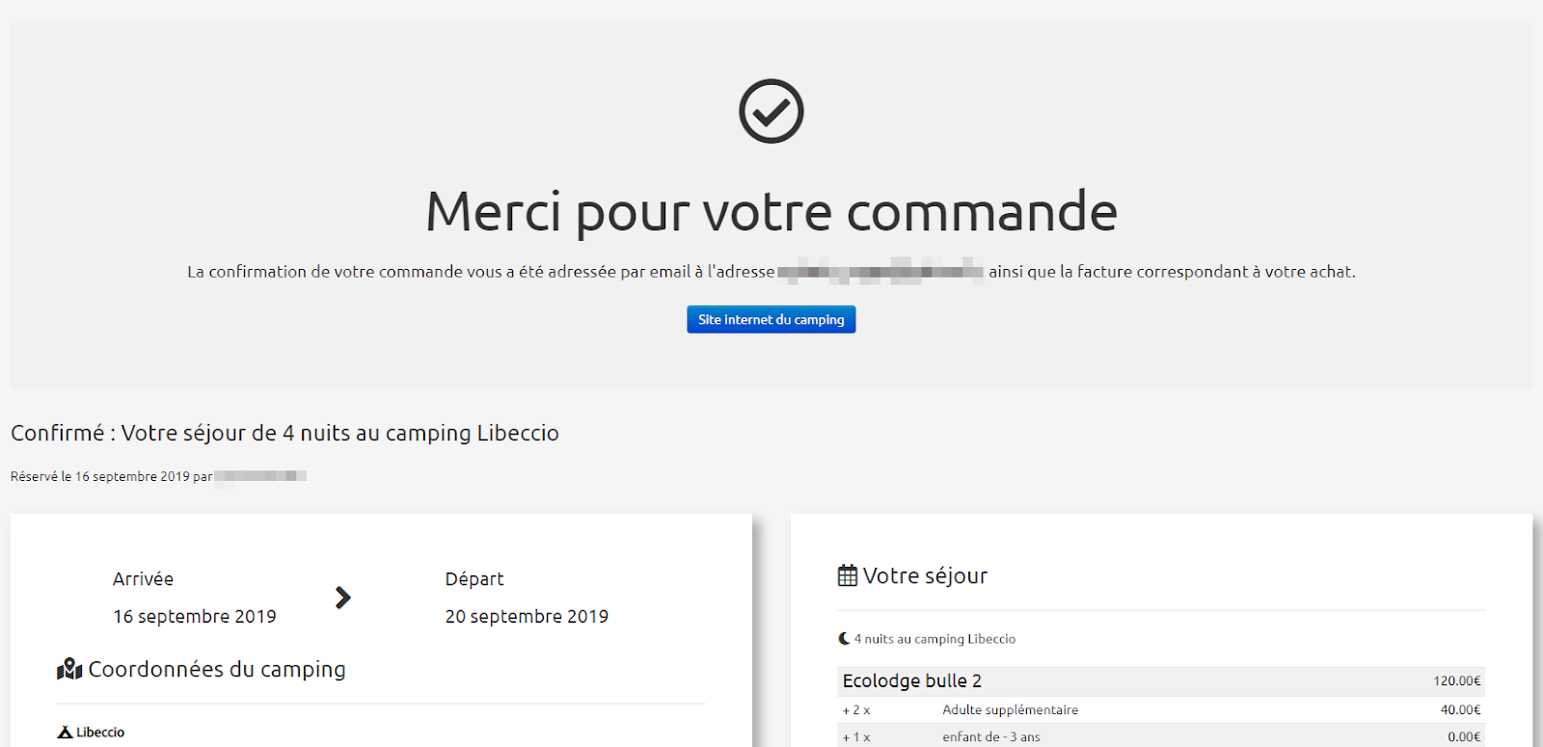Click the 20 septembre 2019 departure date
This screenshot has height=747, width=1543.
pos(527,617)
